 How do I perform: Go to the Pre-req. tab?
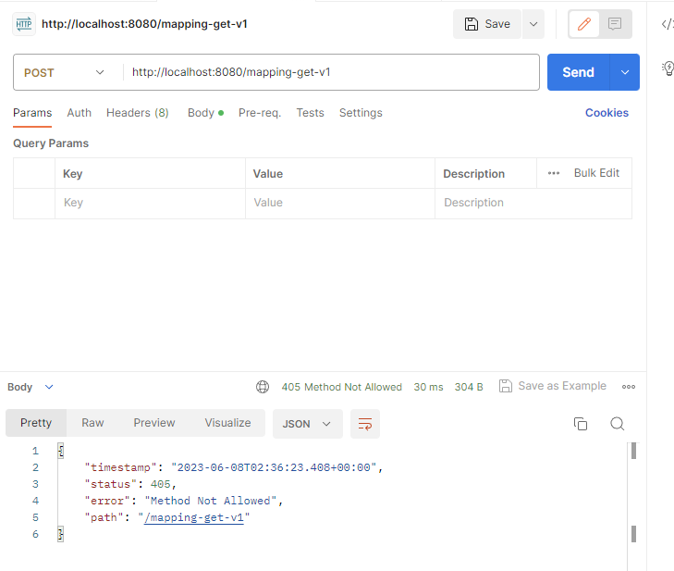pos(260,113)
